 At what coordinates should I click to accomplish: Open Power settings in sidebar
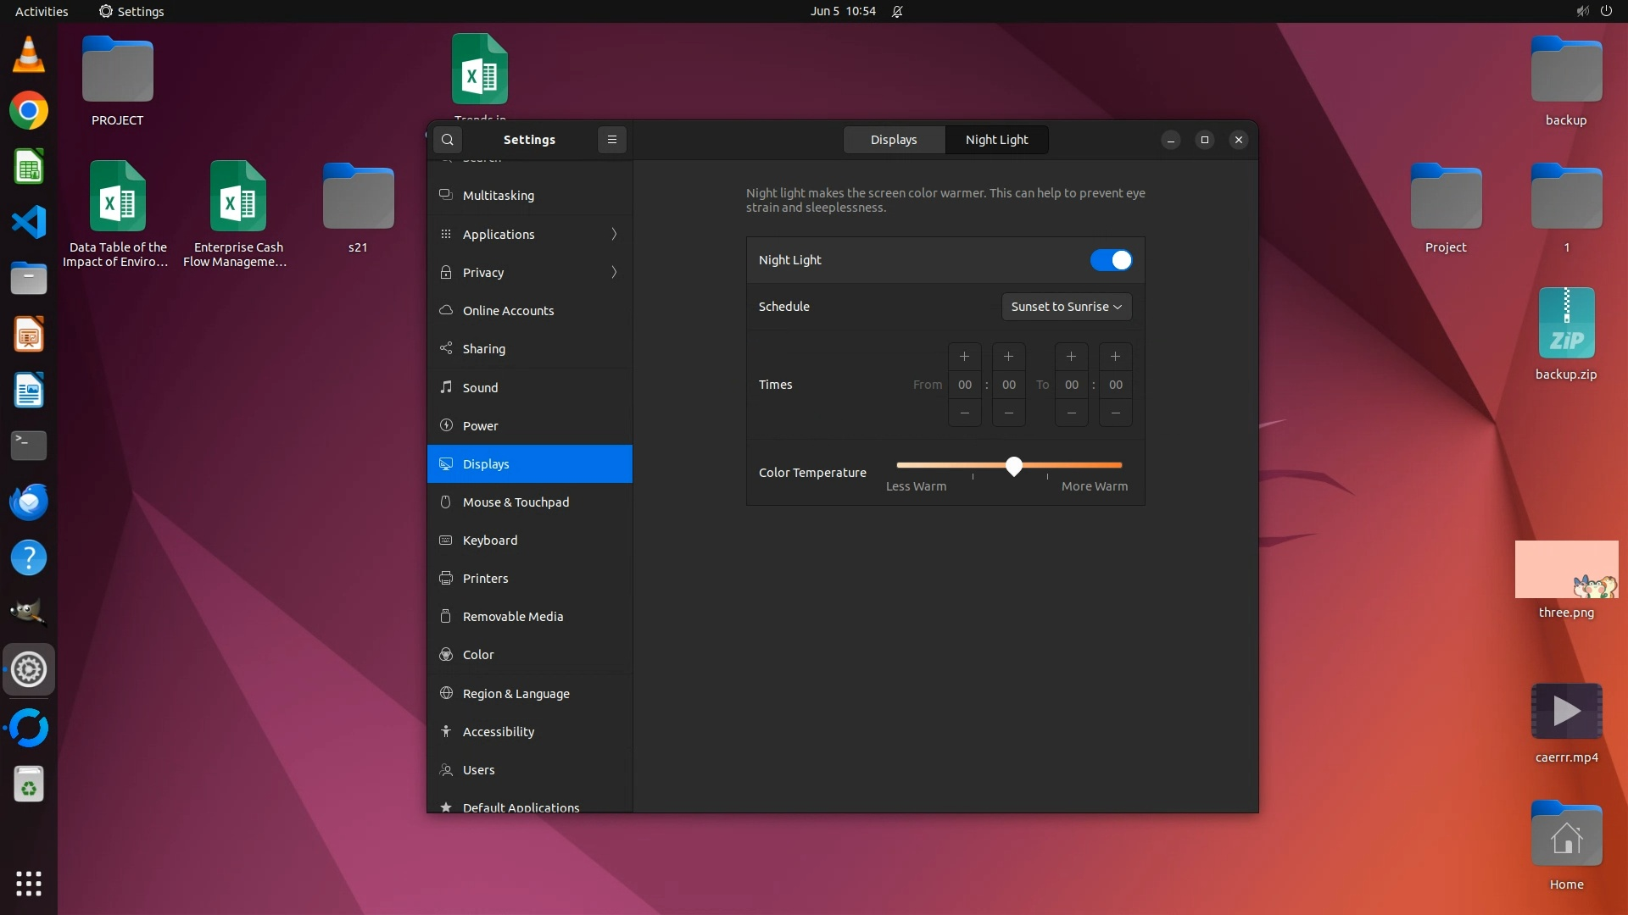click(x=480, y=426)
